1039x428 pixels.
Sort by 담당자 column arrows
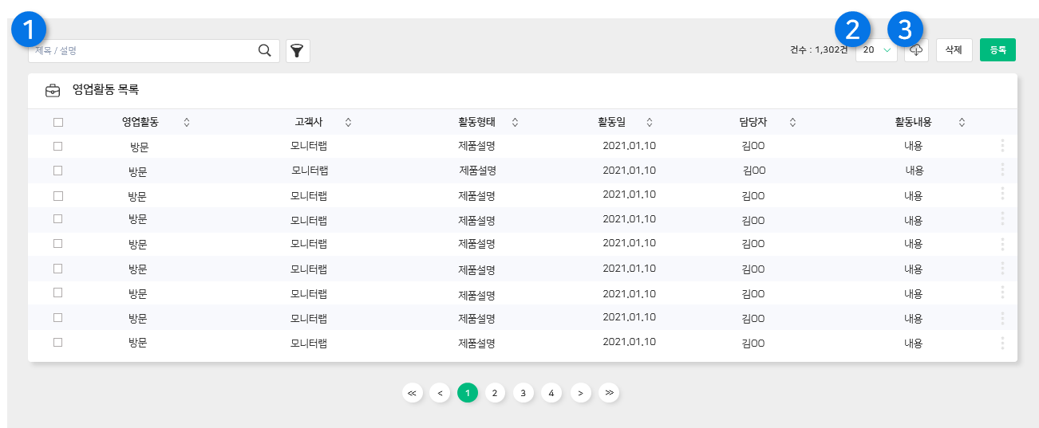pos(792,122)
